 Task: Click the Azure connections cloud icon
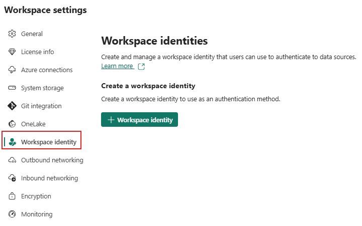[x=12, y=70]
